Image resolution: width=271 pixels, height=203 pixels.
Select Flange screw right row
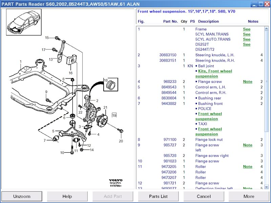pyautogui.click(x=200, y=156)
